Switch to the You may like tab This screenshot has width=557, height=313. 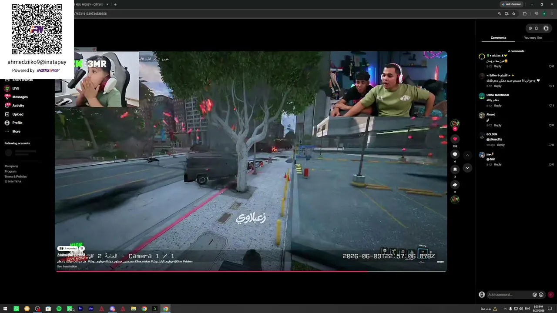click(533, 38)
